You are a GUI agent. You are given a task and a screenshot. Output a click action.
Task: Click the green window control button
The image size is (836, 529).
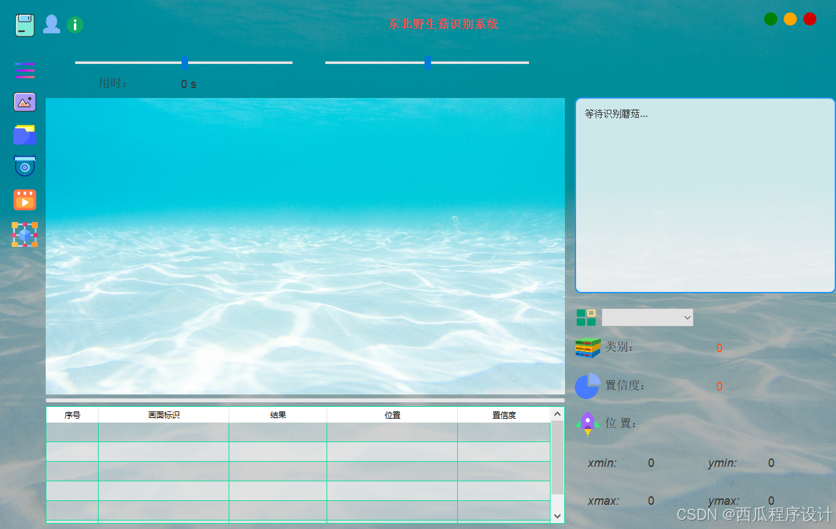pos(771,19)
